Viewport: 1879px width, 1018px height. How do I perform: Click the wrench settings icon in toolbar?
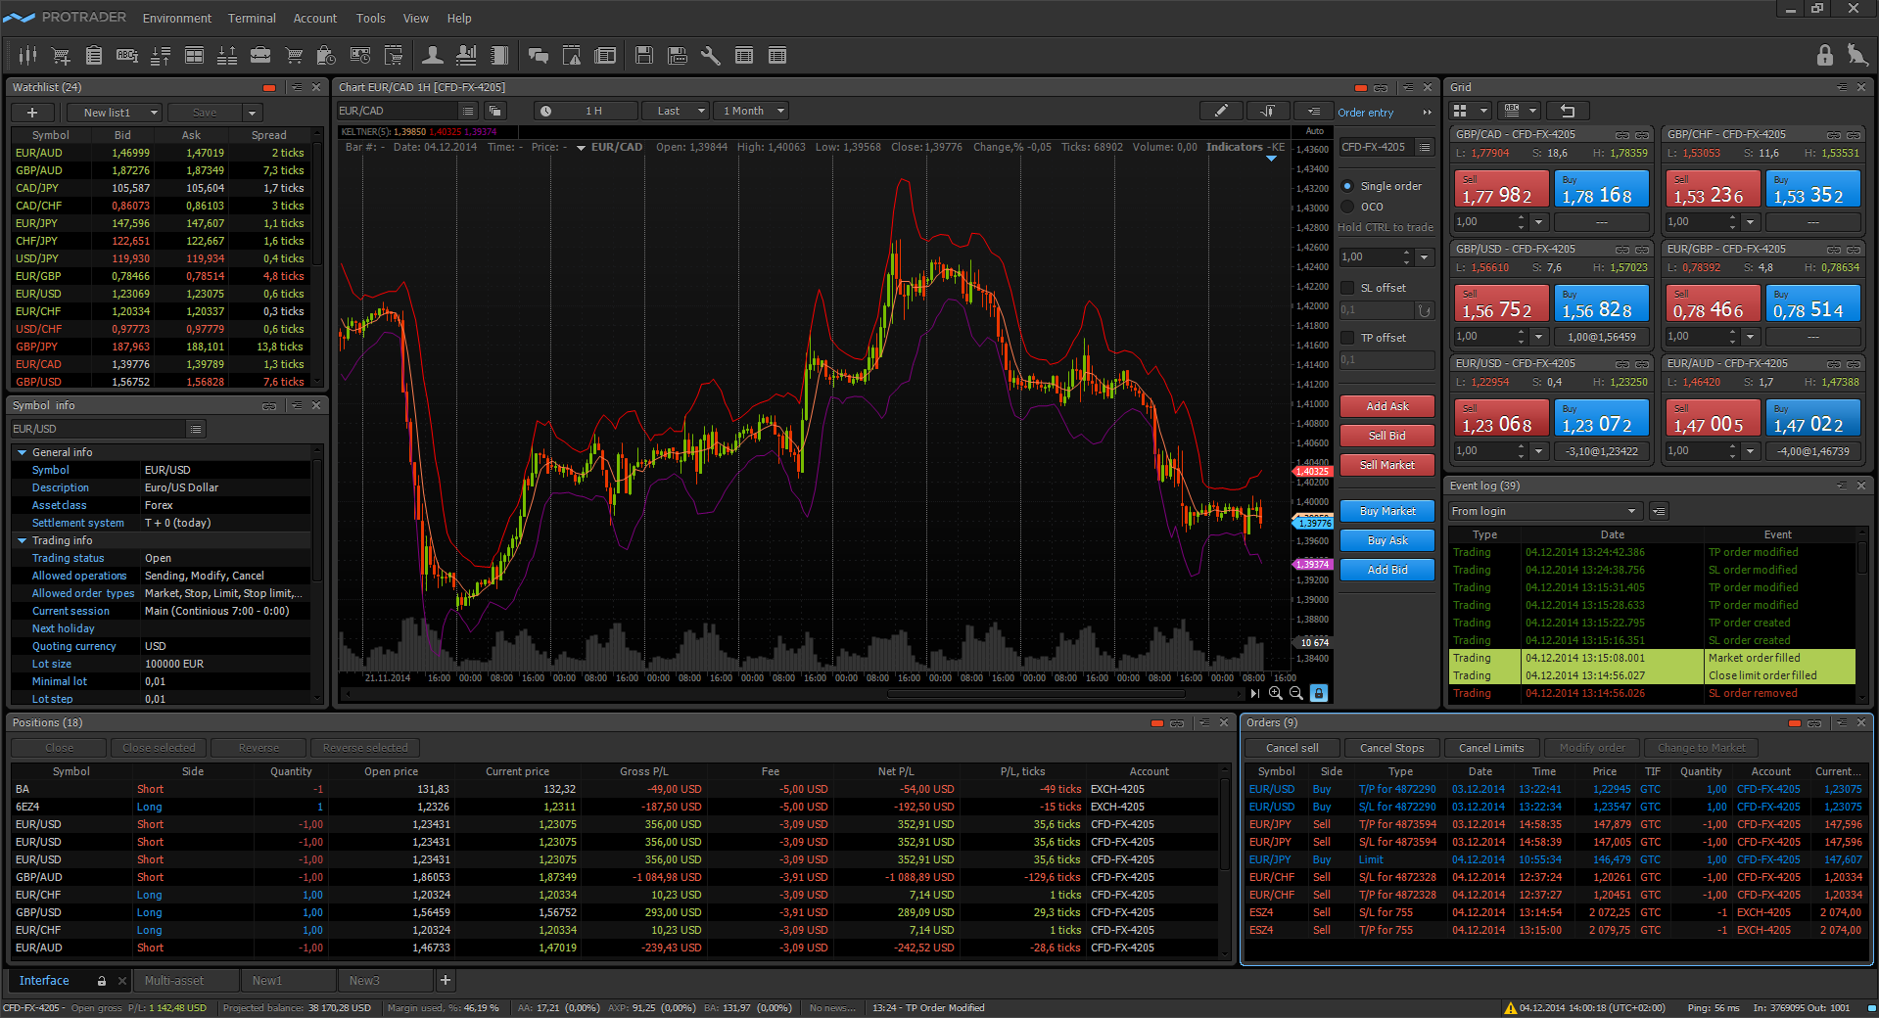711,56
